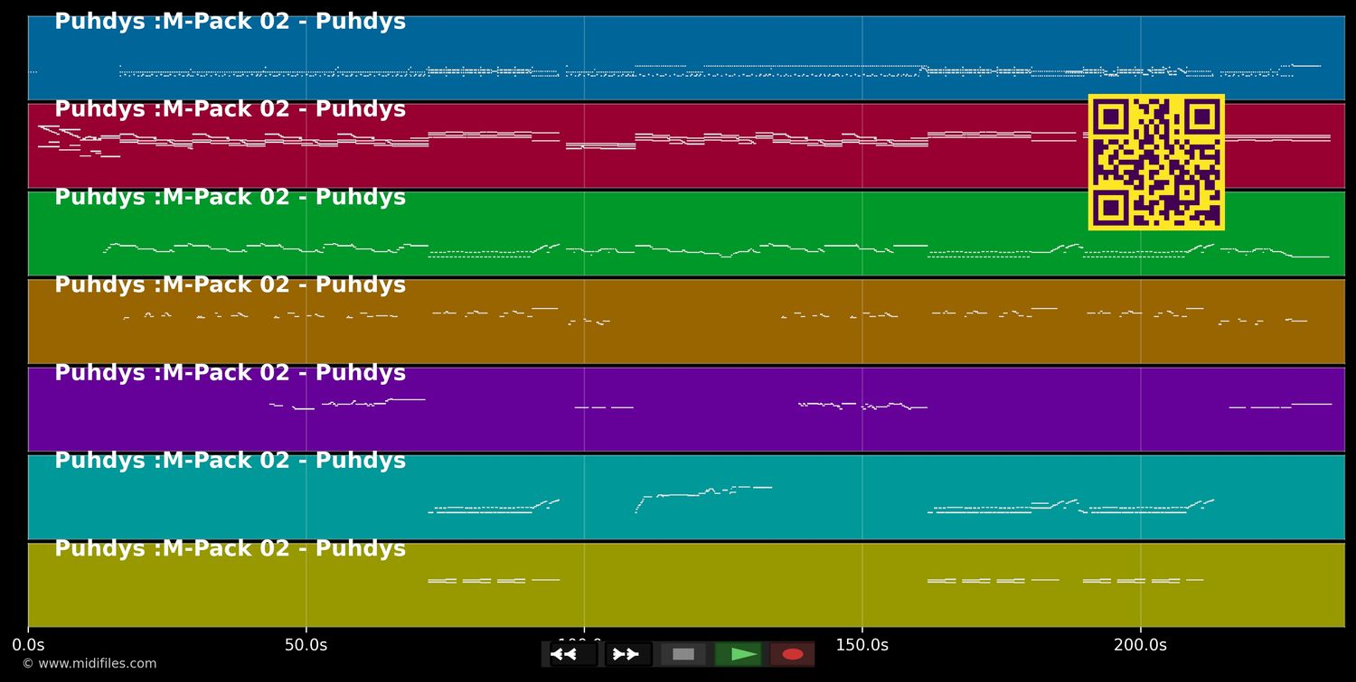Hit the red record button

(793, 654)
